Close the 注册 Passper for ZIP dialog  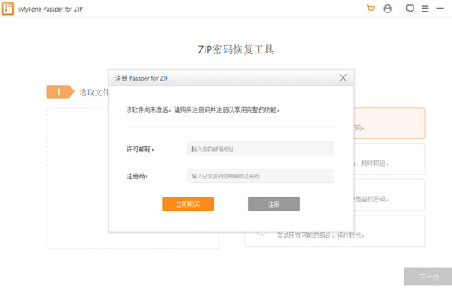[x=343, y=77]
